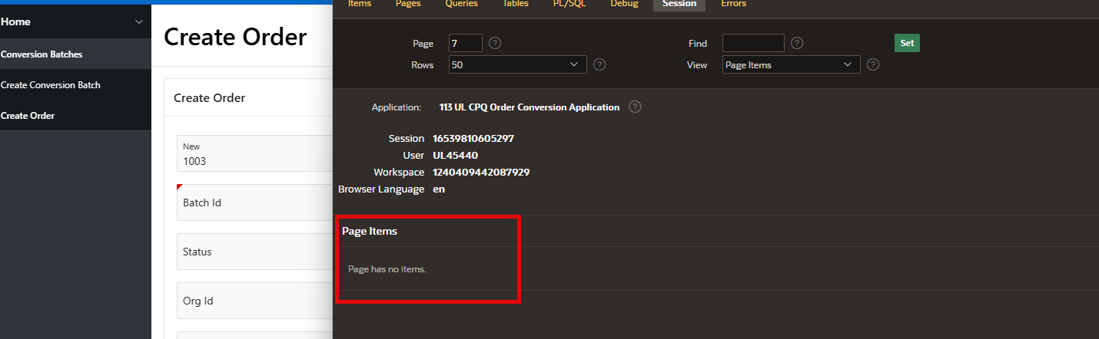Open the View dropdown showing Page Items
This screenshot has width=1099, height=339.
pos(791,65)
